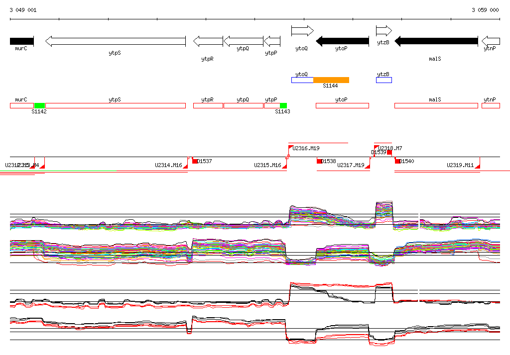Screen dimensions: 510x355
Task: Select the green S1143 segment
Action: click(x=283, y=105)
